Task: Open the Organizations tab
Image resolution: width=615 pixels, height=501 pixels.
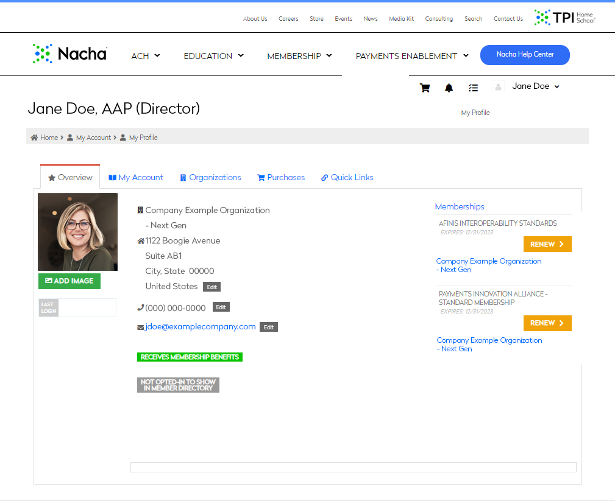Action: point(210,177)
